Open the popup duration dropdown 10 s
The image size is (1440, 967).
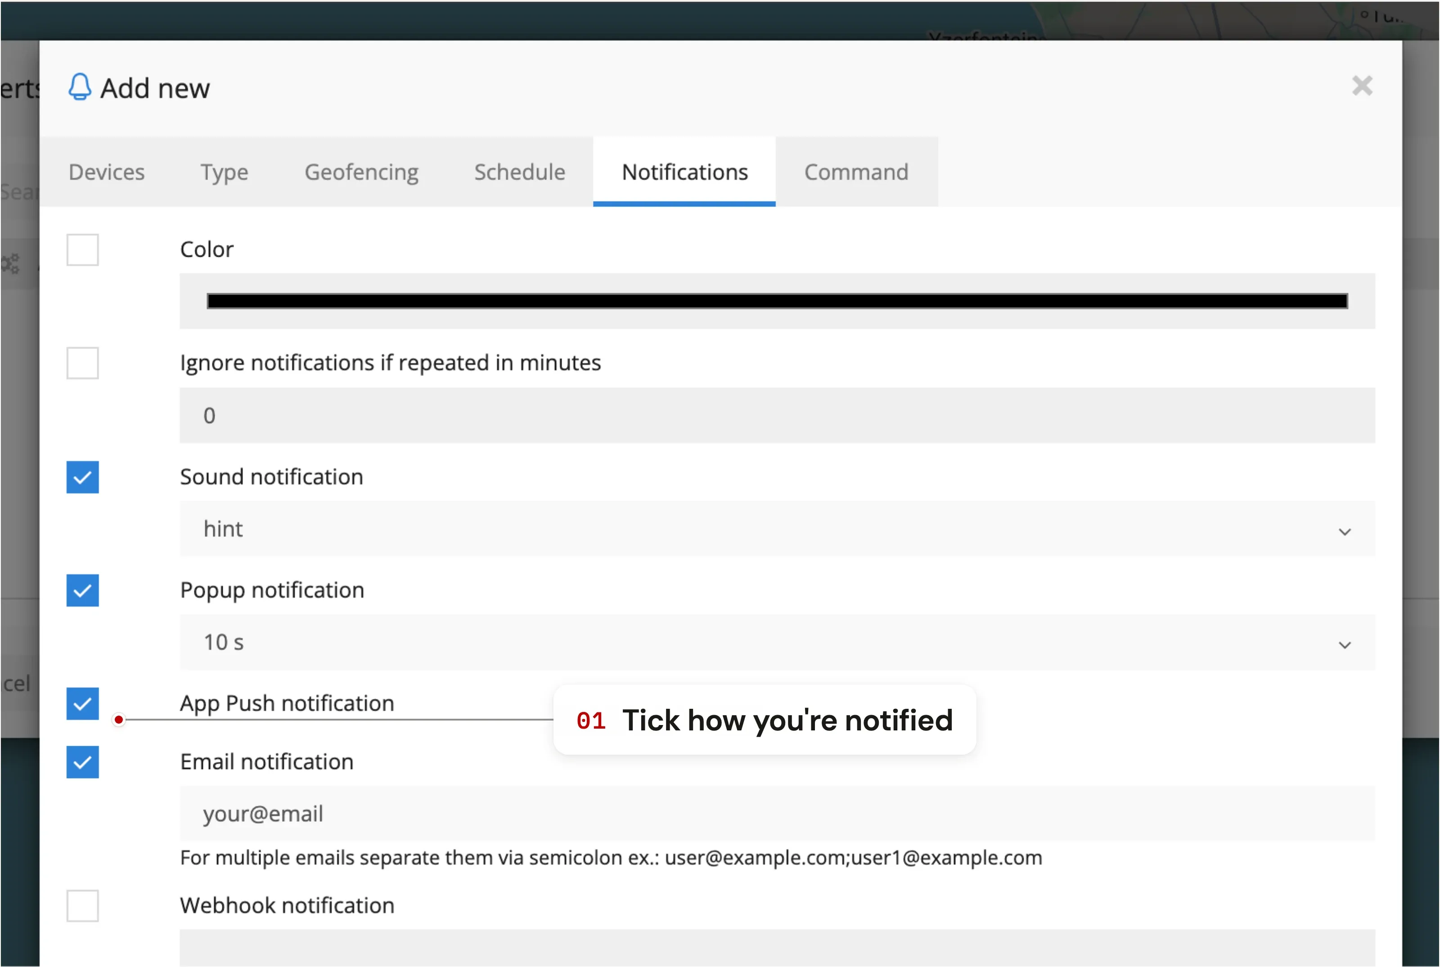click(777, 643)
